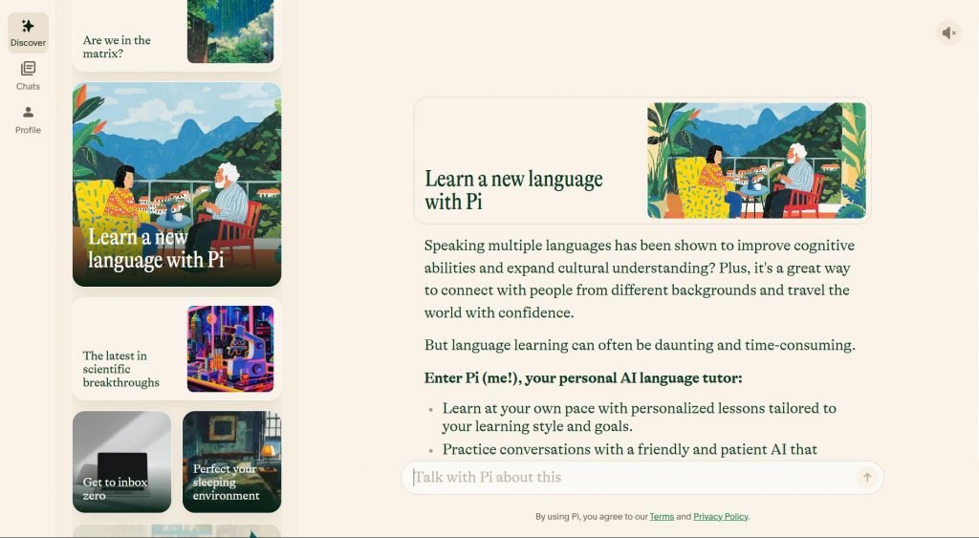Viewport: 979px width, 538px height.
Task: Switch to the Profile tab label
Action: coord(28,130)
